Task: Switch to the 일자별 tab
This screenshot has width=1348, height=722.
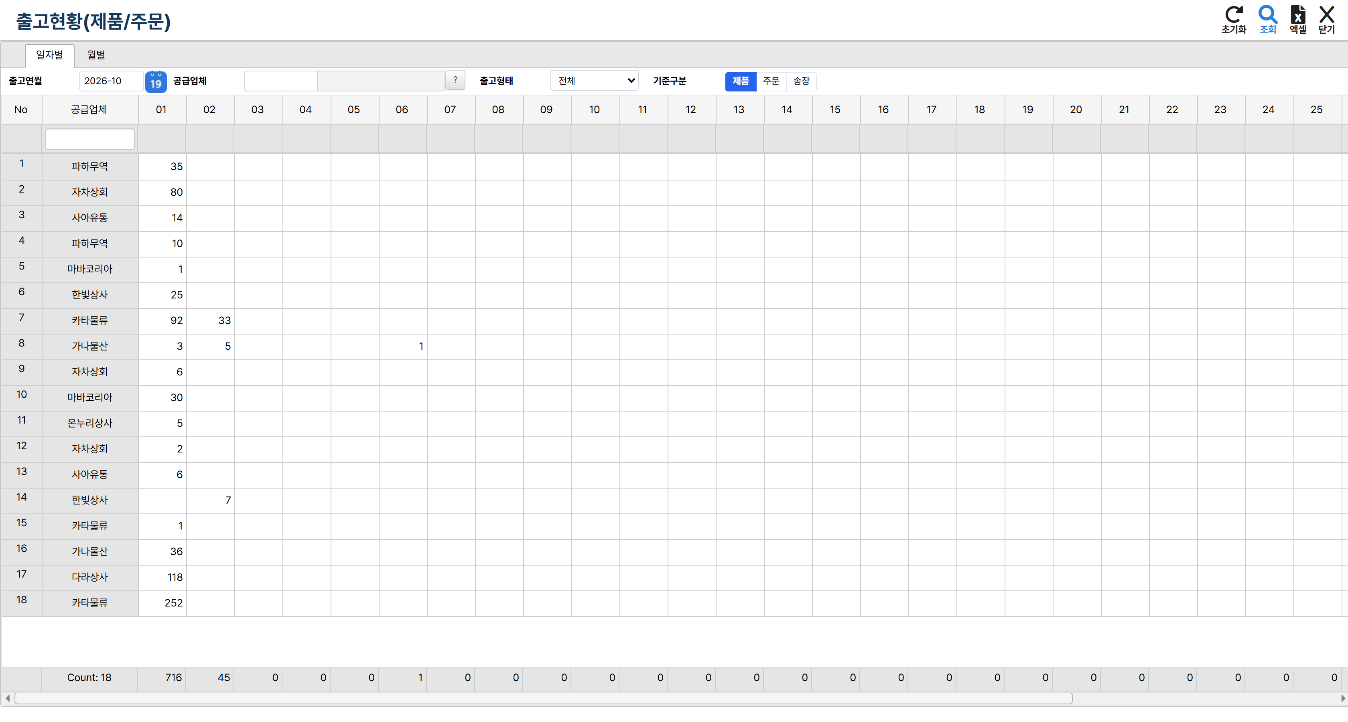Action: coord(50,55)
